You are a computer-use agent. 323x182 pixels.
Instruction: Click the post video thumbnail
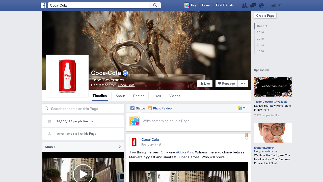(189, 172)
